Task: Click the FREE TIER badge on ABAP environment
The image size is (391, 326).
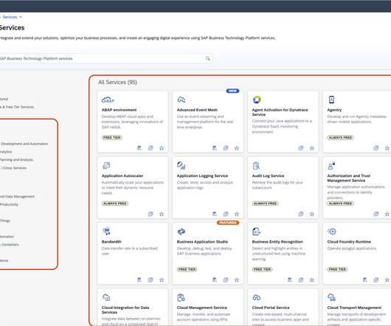Action: [111, 138]
